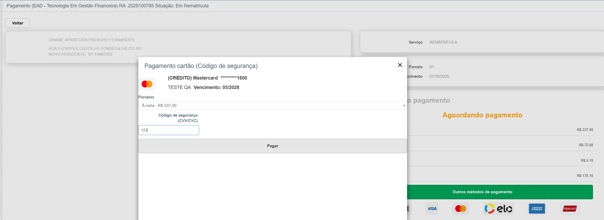Close the Pagamento cartão dialog
This screenshot has width=604, height=220.
point(400,65)
